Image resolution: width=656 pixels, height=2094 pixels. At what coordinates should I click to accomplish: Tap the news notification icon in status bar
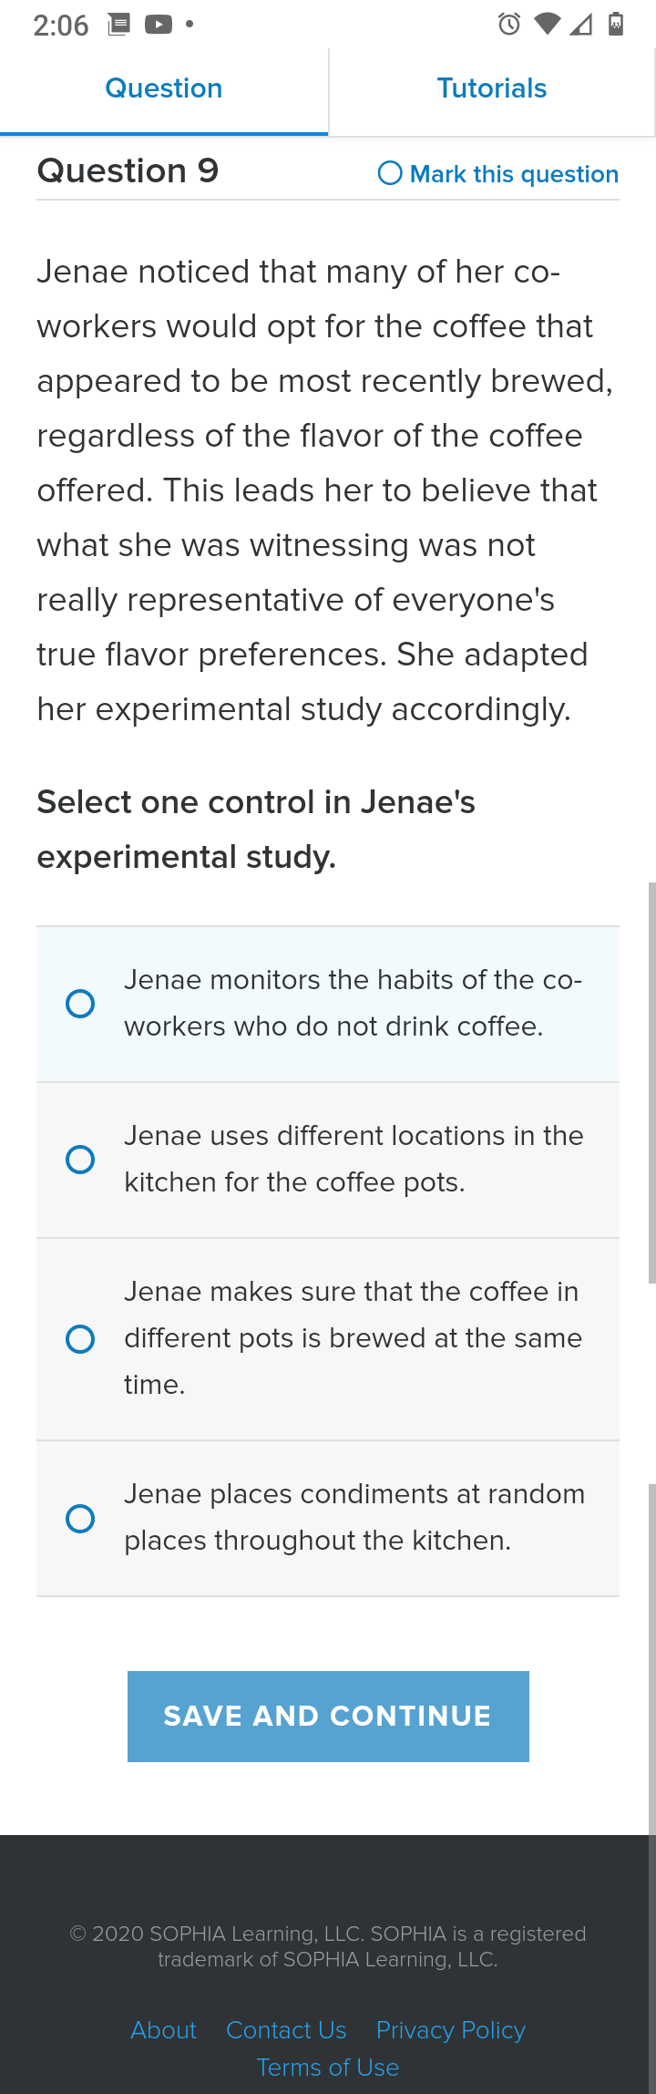[118, 25]
